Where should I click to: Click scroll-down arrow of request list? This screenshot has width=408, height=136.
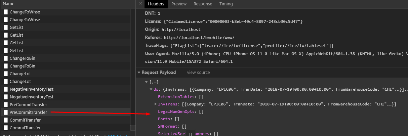coord(133,128)
